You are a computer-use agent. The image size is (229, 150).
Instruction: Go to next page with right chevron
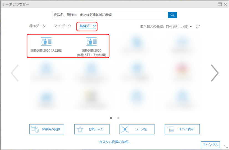(215, 73)
